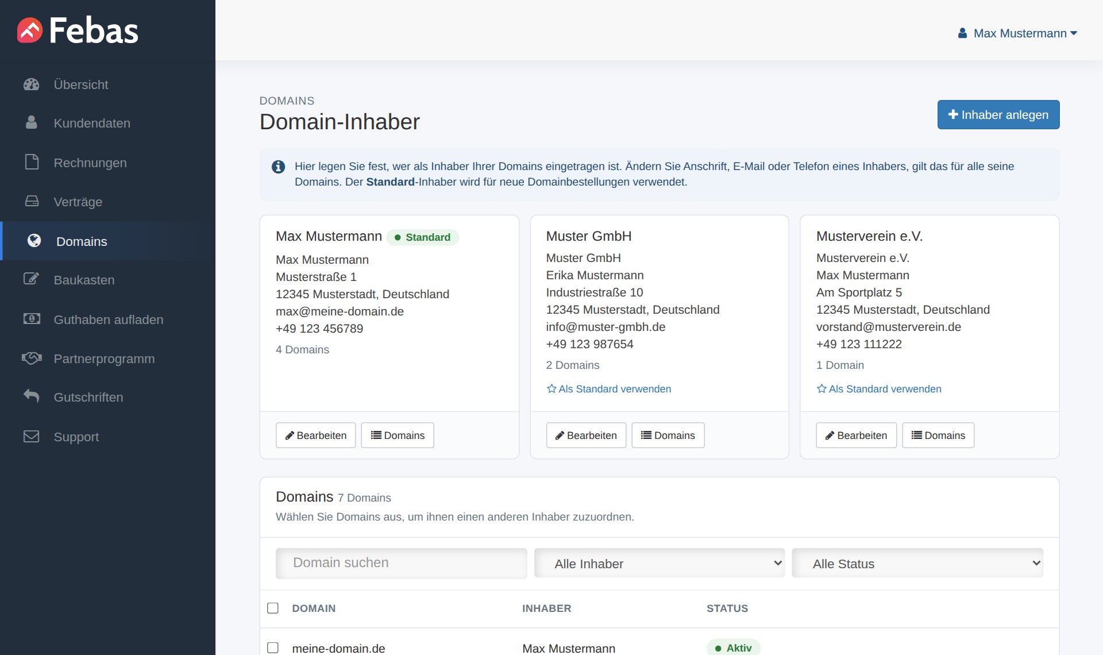The height and width of the screenshot is (655, 1103).
Task: Click Domains button on Muster GmbH card
Action: point(668,435)
